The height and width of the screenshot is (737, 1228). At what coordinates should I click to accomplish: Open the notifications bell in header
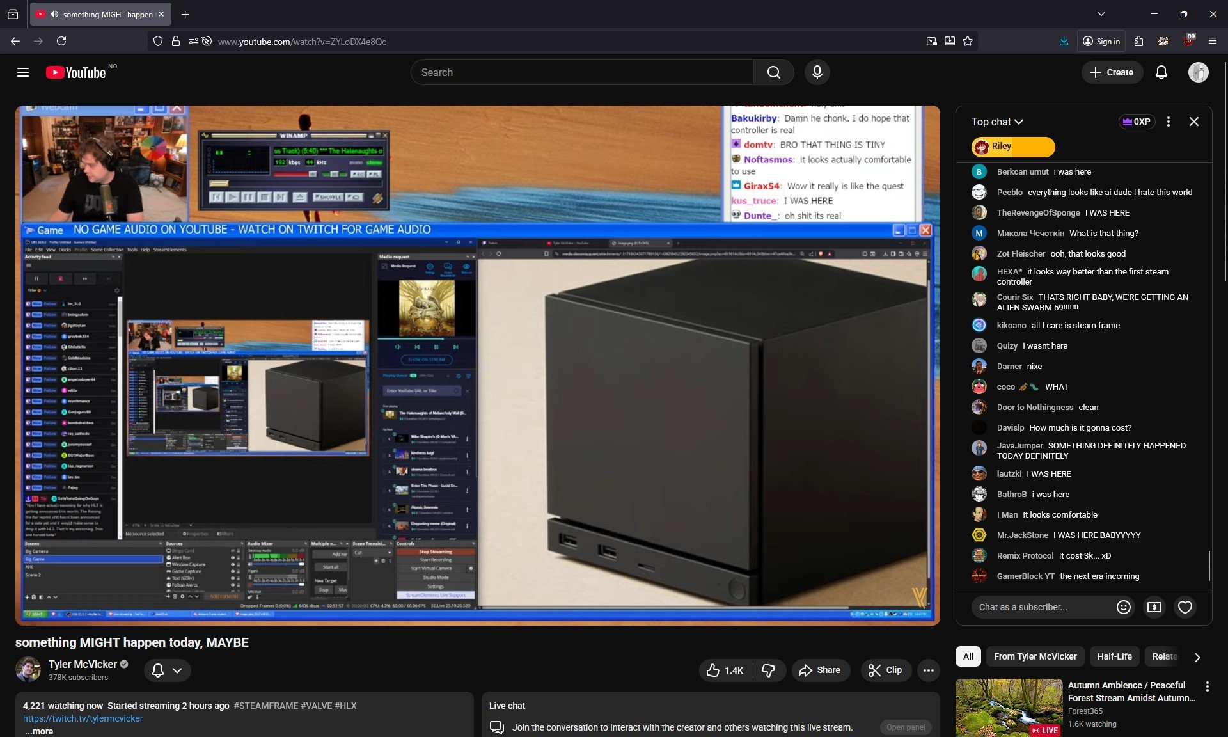point(1161,72)
